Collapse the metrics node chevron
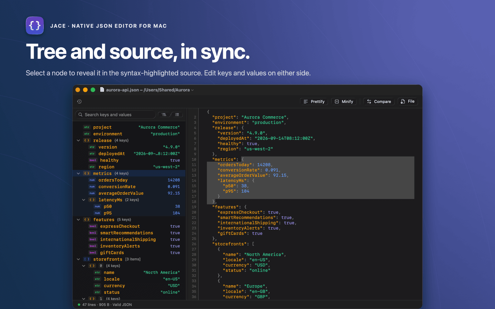This screenshot has width=495, height=309. (x=78, y=173)
